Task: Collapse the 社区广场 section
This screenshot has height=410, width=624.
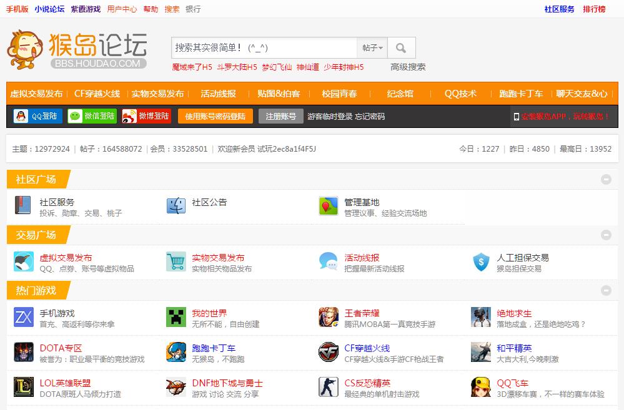Action: [x=605, y=180]
